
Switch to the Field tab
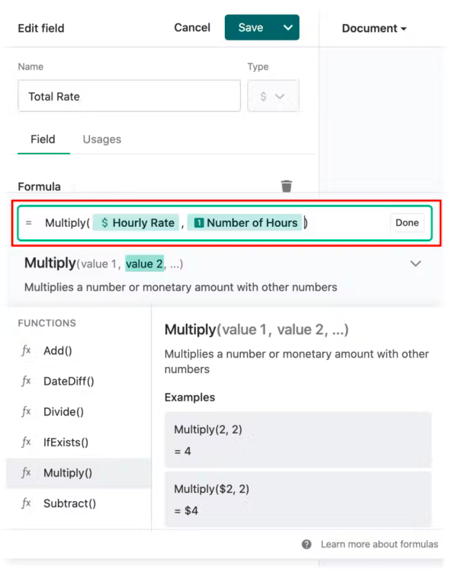(x=43, y=139)
